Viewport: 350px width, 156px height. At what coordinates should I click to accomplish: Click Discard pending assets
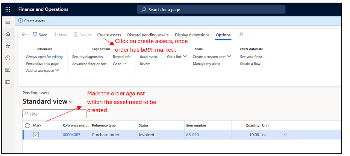click(x=148, y=35)
